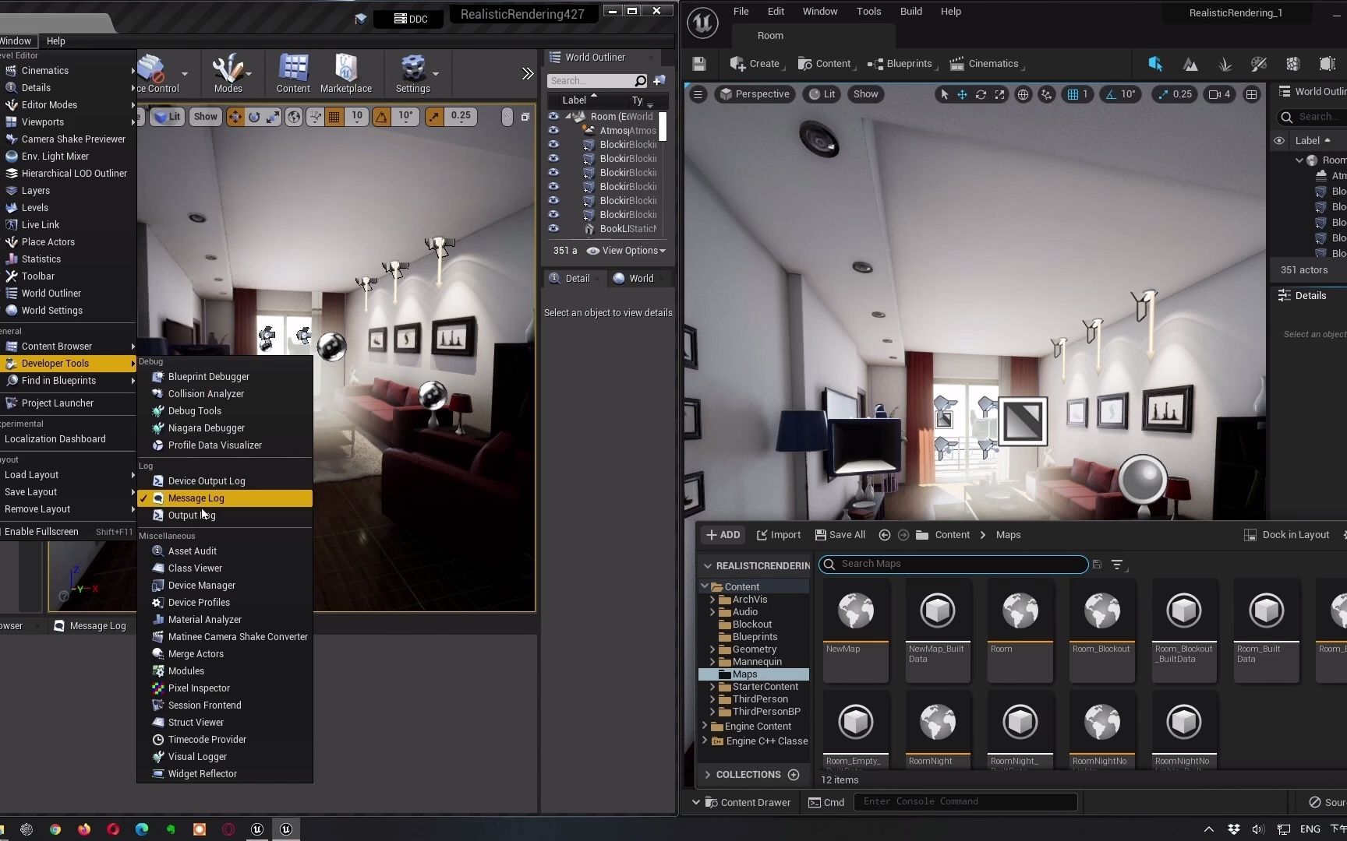Viewport: 1347px width, 841px height.
Task: Expand the Engine Content folder
Action: [x=705, y=726]
